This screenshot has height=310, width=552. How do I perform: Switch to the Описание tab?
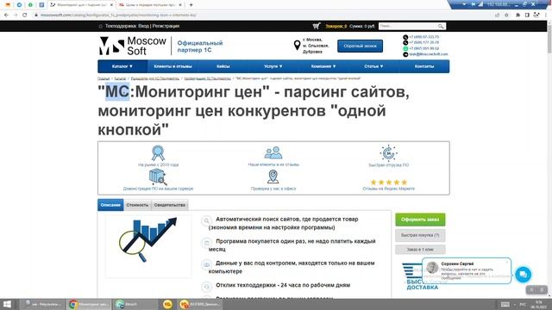pyautogui.click(x=110, y=205)
